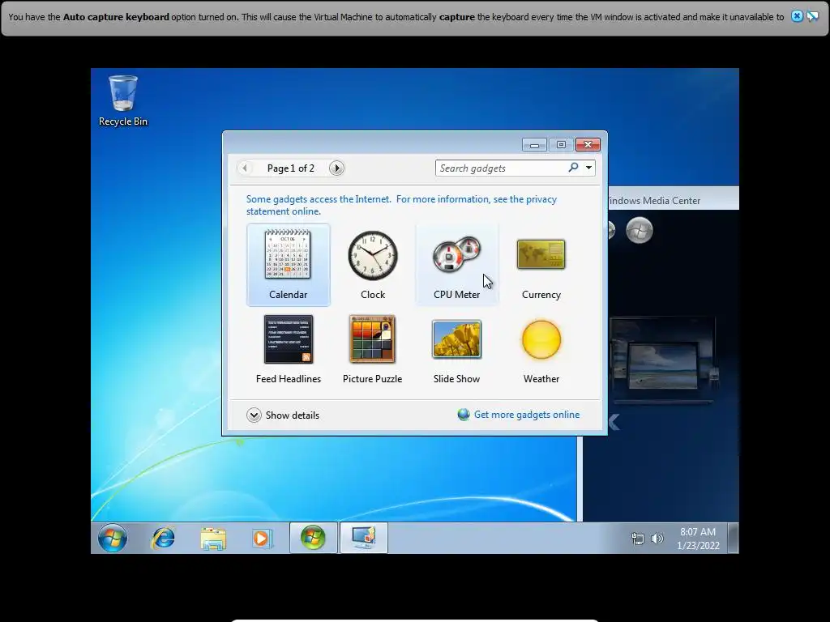Pick the Weather gadget

(x=541, y=349)
